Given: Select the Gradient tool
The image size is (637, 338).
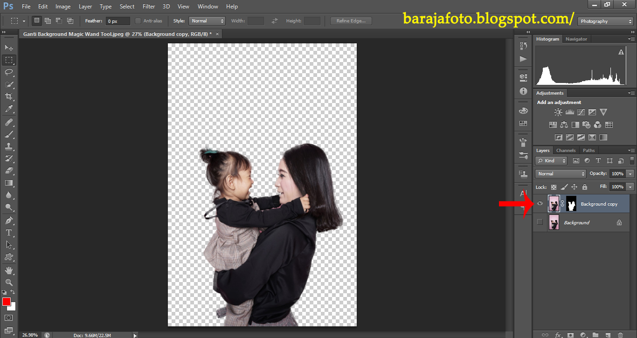Looking at the screenshot, I should coord(9,183).
